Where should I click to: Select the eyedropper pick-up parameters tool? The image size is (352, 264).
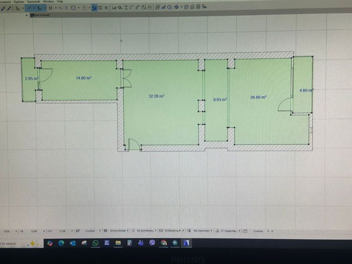pos(3,9)
